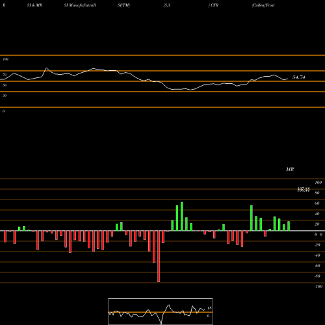Click the ') CFR' ticker text
The image size is (325, 325).
click(213, 5)
